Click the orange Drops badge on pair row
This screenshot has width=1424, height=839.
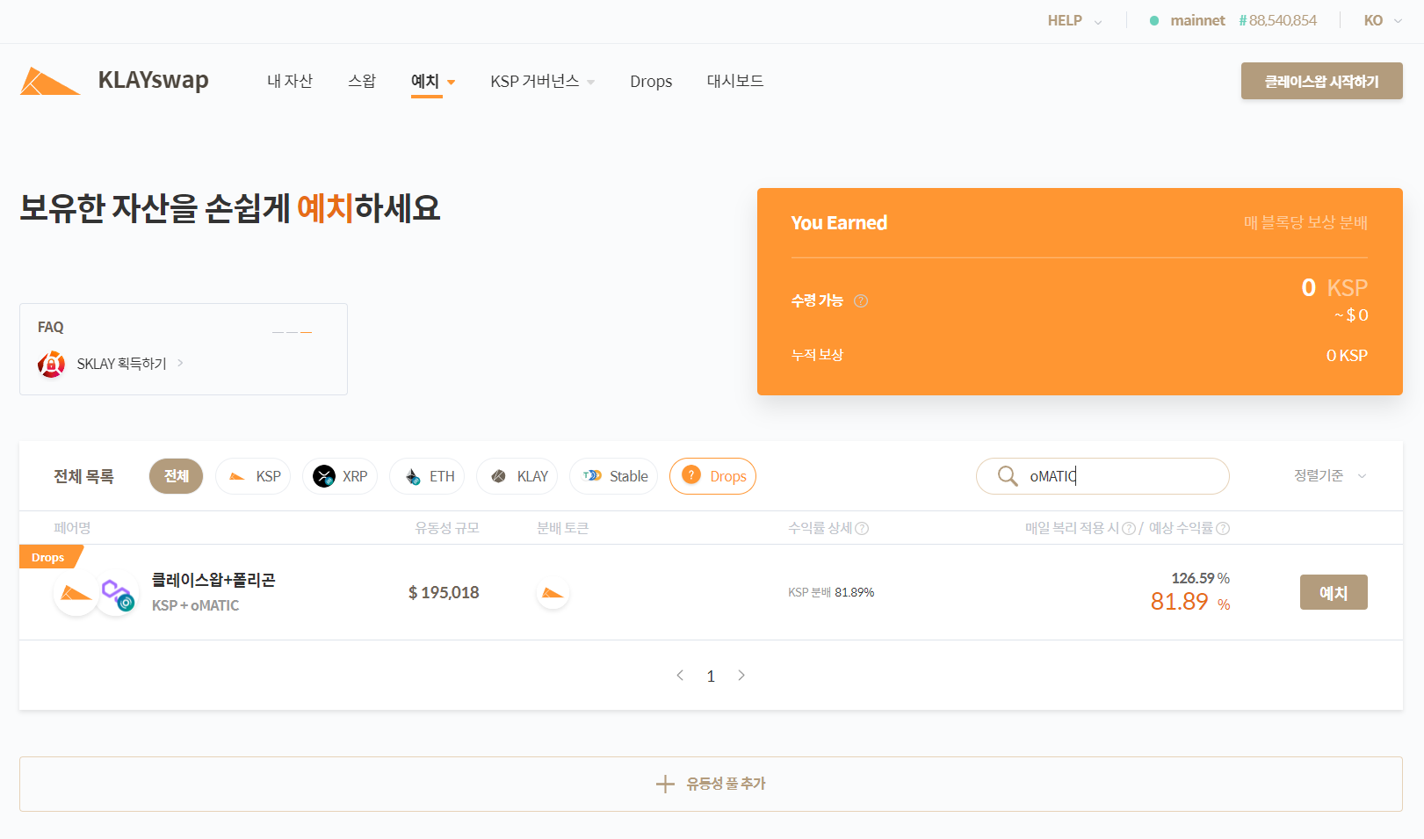50,557
